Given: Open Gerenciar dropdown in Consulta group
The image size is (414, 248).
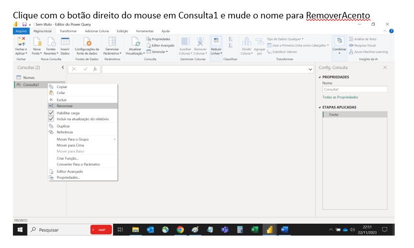Looking at the screenshot, I should 157,52.
